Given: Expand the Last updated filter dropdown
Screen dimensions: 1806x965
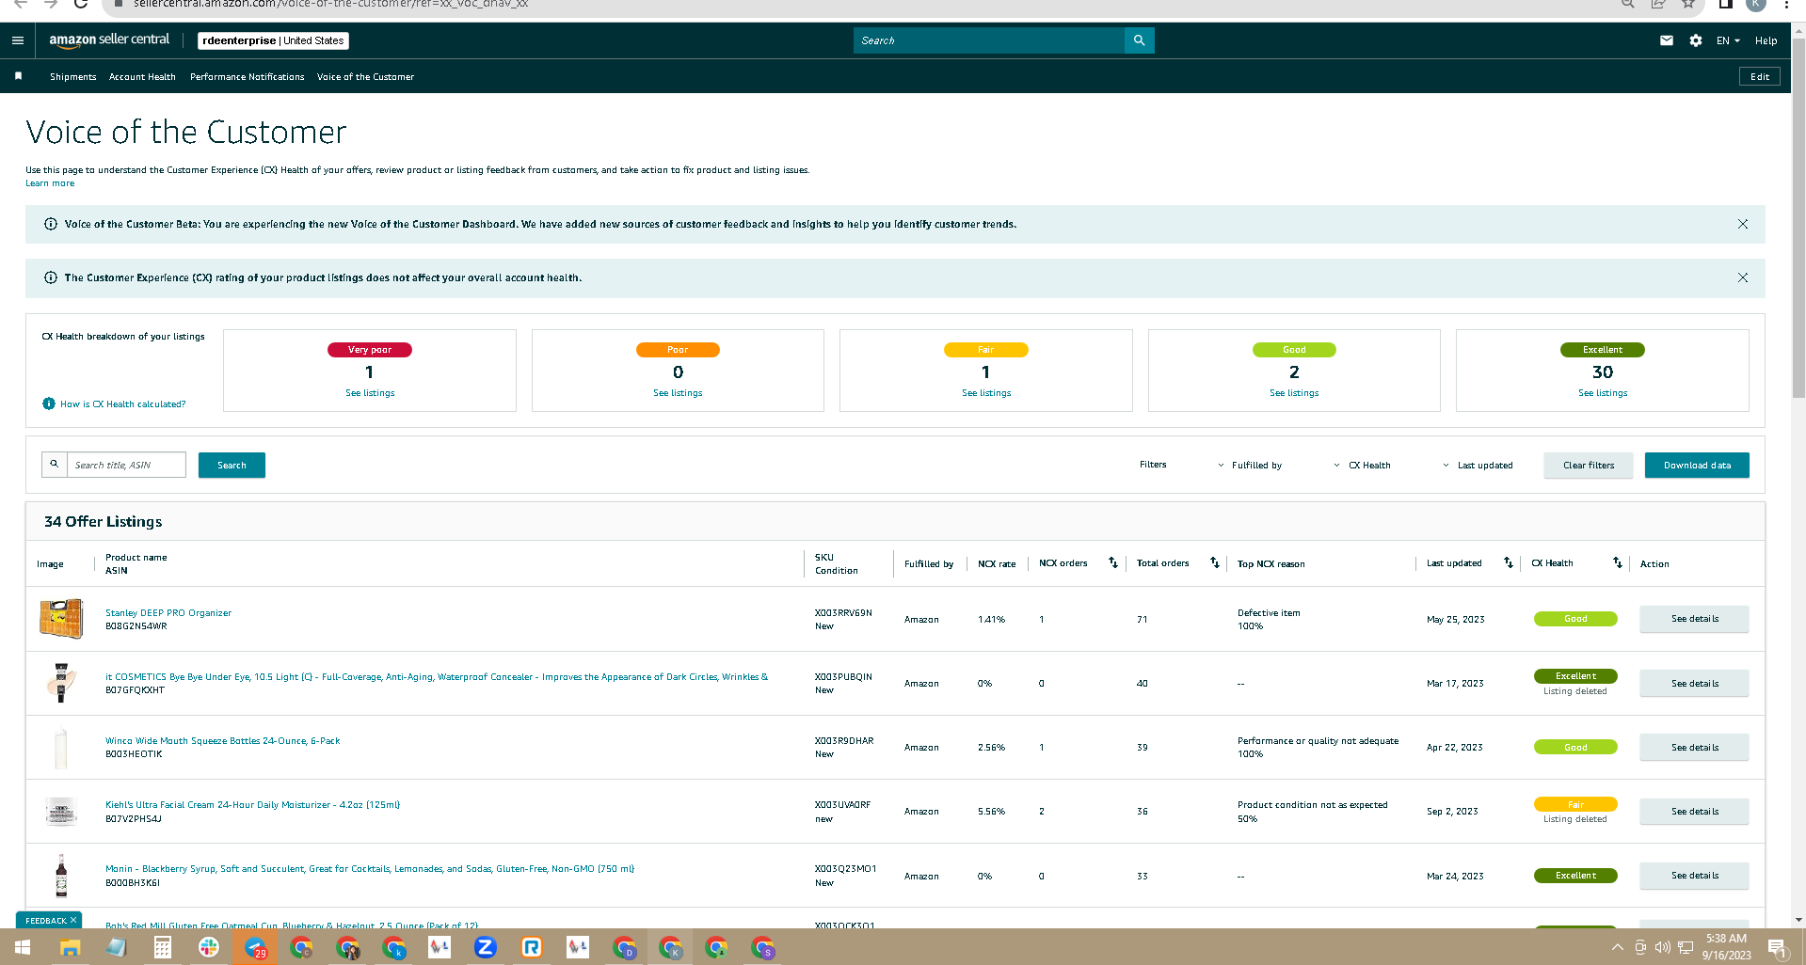Looking at the screenshot, I should (x=1478, y=465).
